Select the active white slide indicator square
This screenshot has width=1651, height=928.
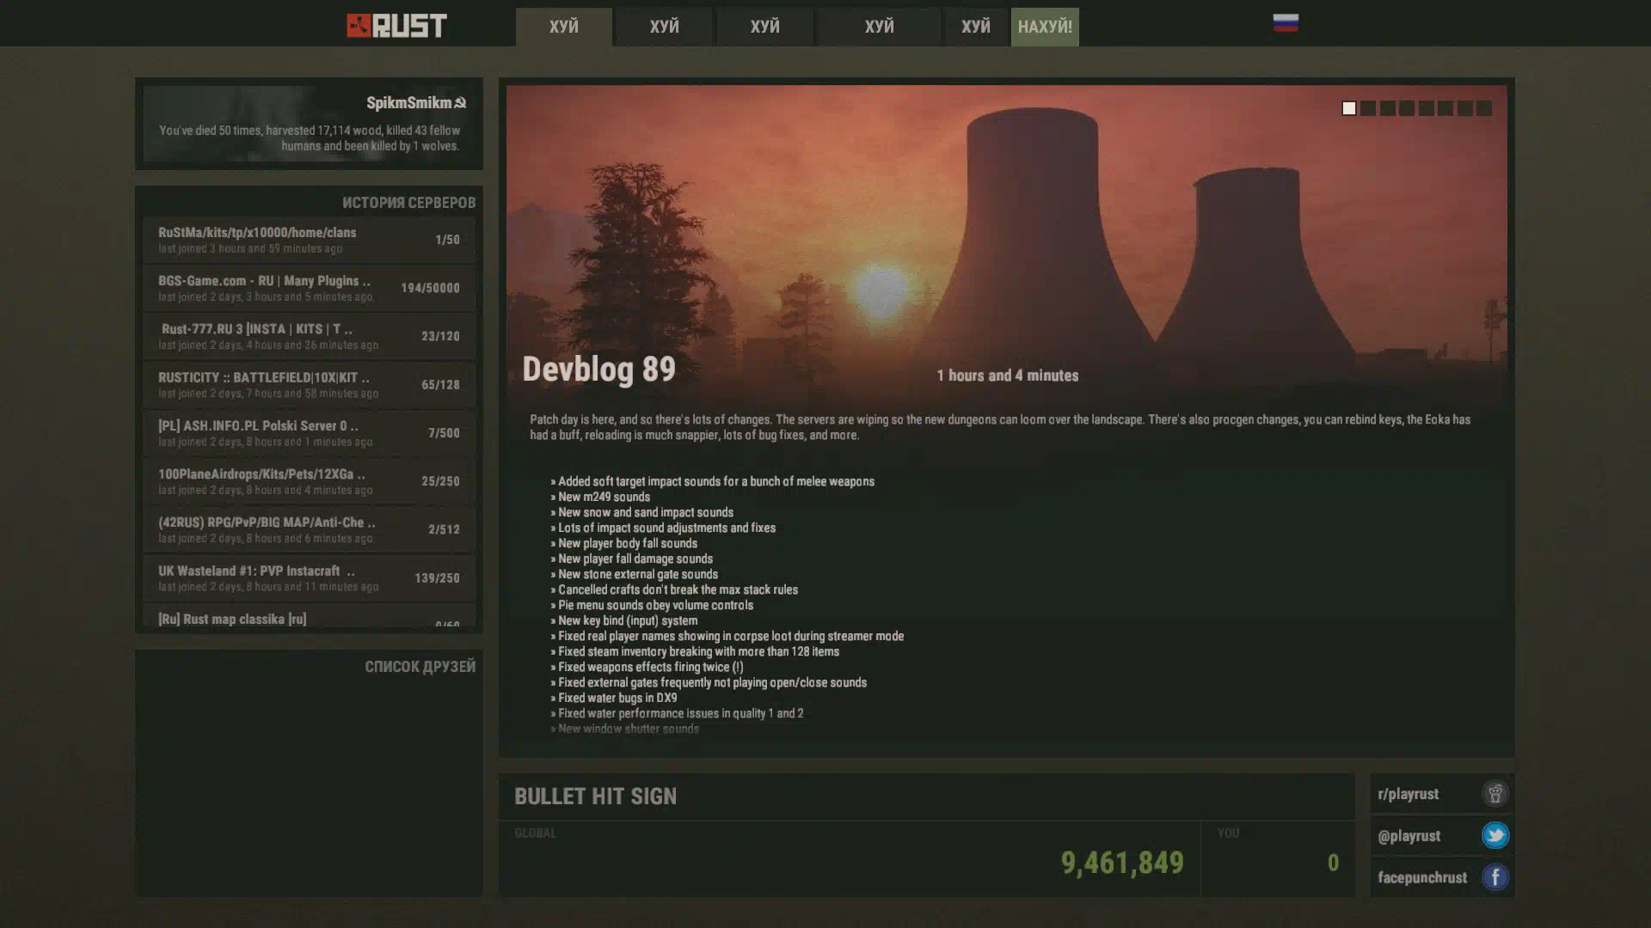pos(1348,108)
